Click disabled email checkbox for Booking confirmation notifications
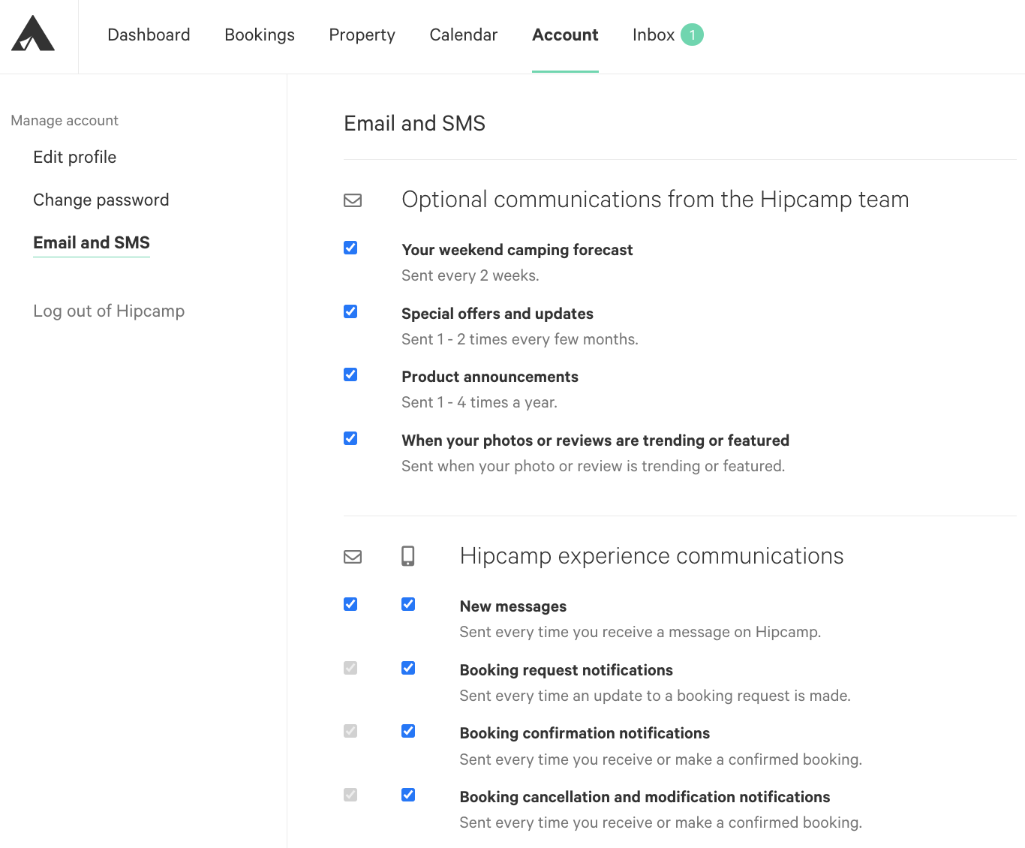Image resolution: width=1025 pixels, height=848 pixels. [350, 731]
